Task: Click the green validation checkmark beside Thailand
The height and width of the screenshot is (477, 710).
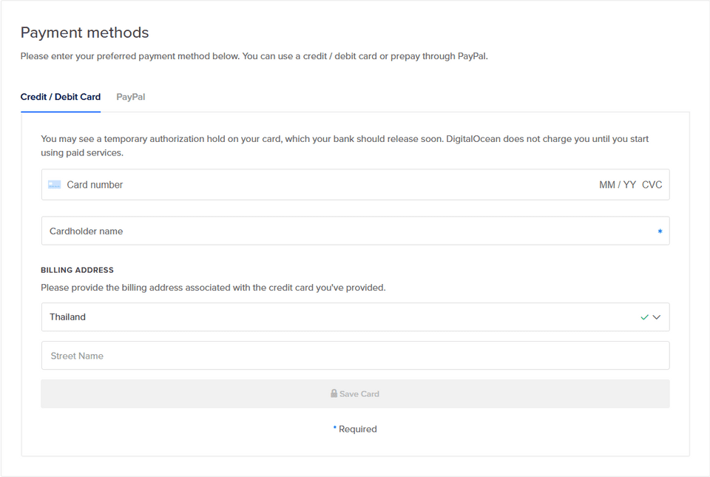Action: point(644,317)
